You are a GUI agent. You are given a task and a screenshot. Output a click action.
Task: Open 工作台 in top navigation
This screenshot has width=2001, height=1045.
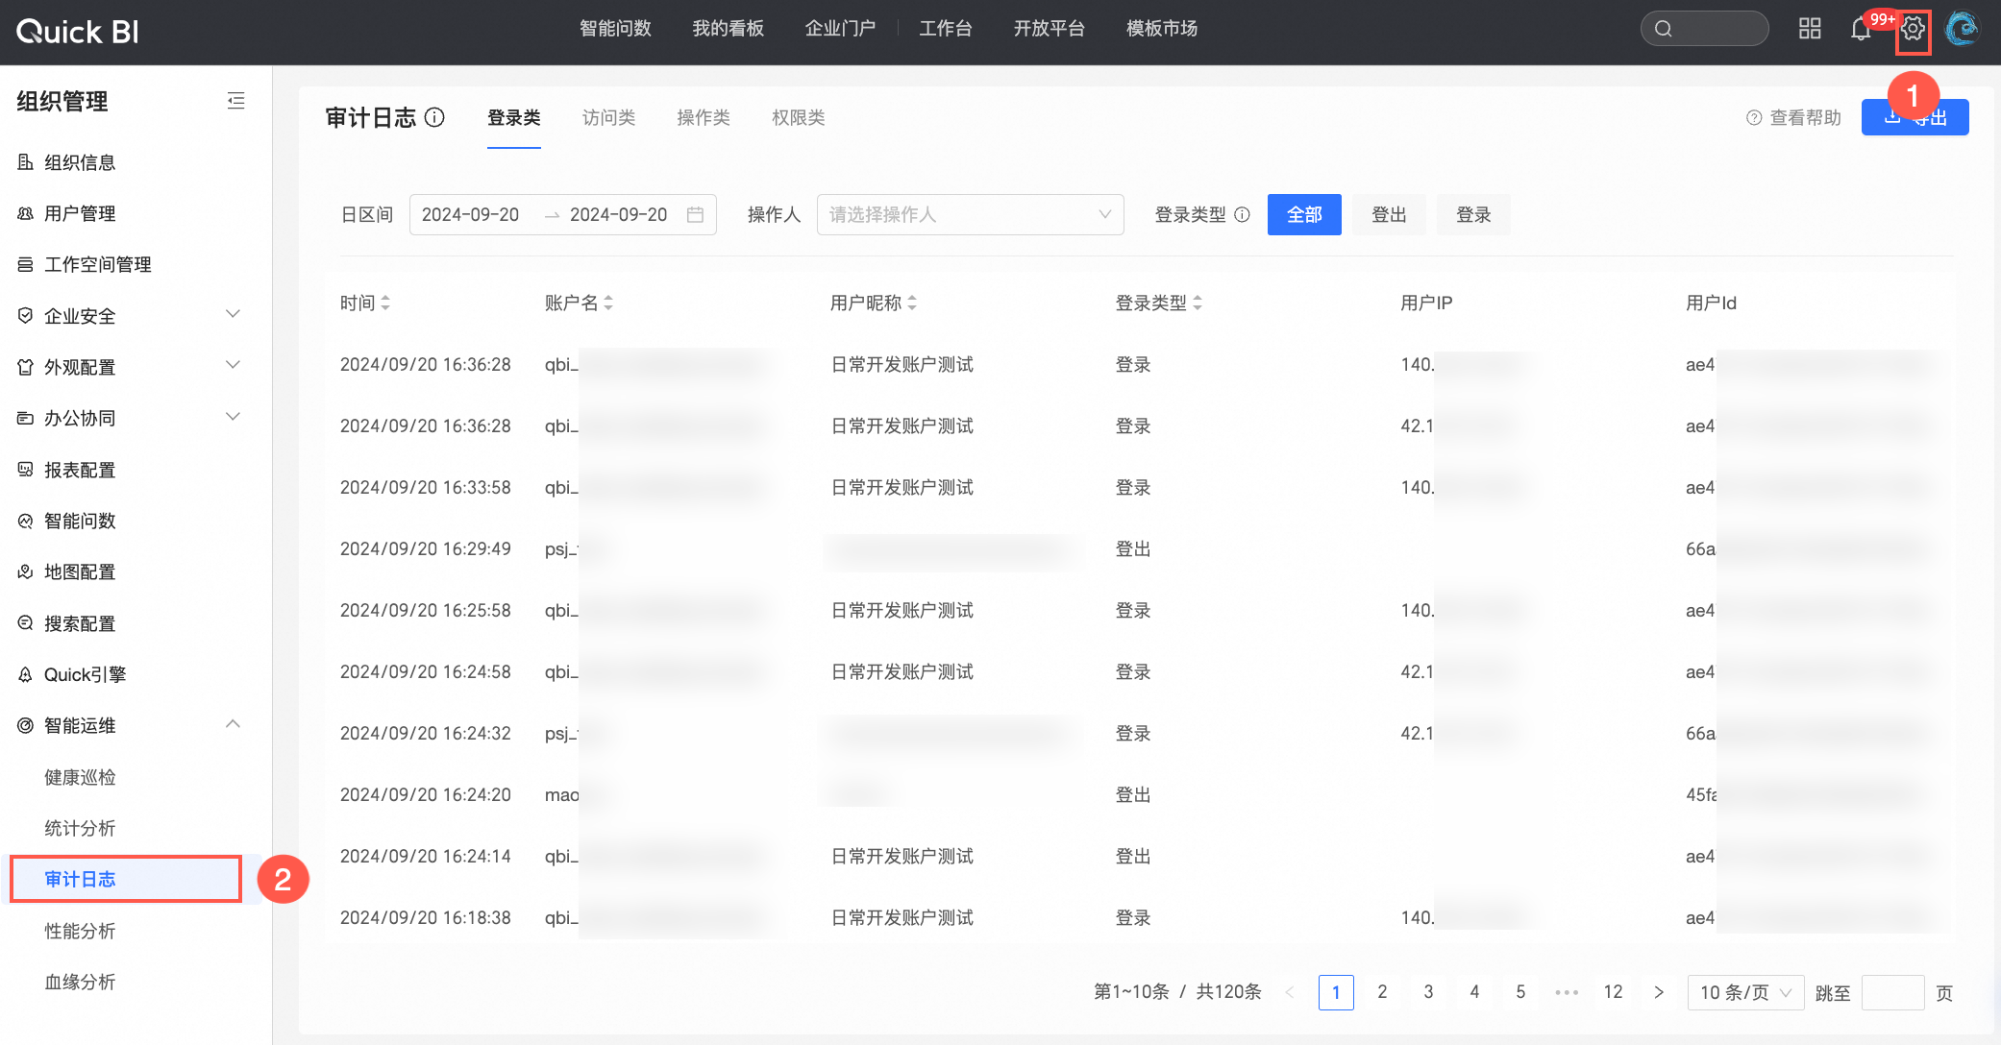pyautogui.click(x=945, y=29)
